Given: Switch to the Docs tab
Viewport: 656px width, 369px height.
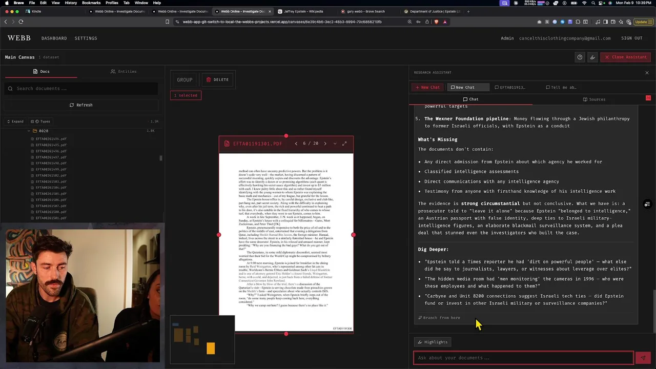Looking at the screenshot, I should 41,71.
